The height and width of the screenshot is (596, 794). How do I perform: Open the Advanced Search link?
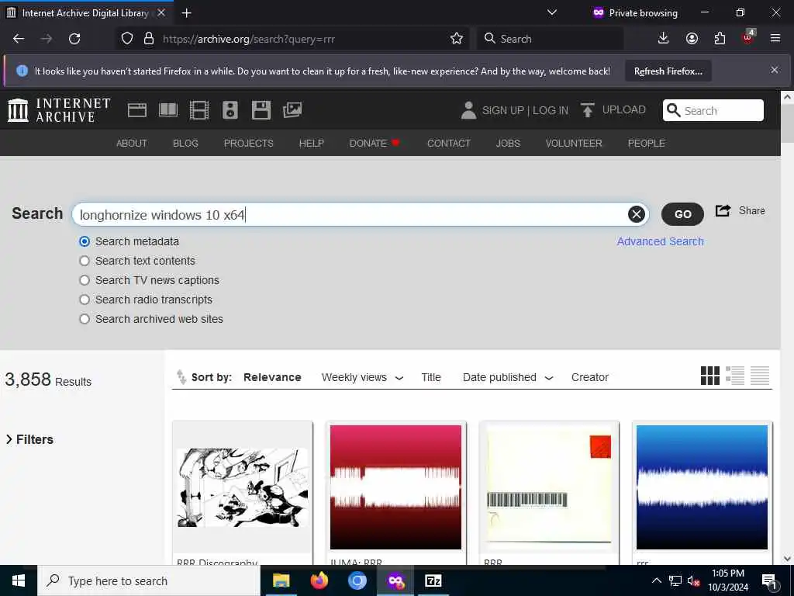pyautogui.click(x=660, y=241)
